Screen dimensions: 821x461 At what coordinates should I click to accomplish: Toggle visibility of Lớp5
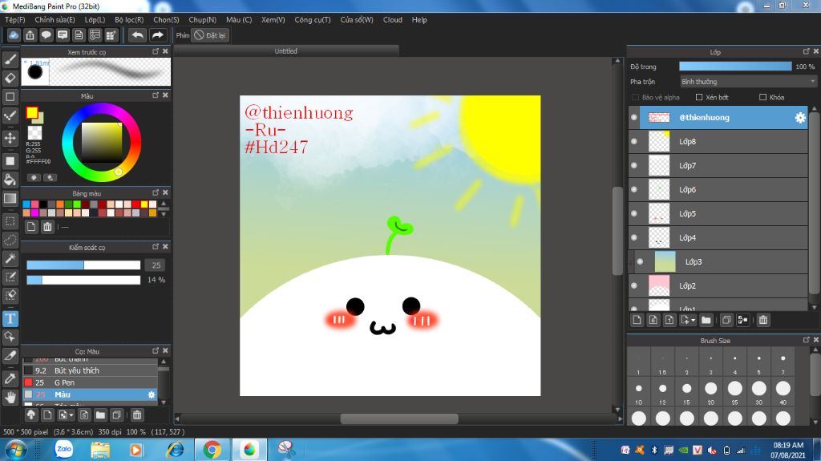[634, 214]
